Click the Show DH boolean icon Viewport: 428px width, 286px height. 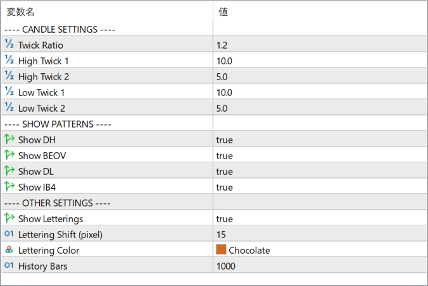pyautogui.click(x=9, y=140)
